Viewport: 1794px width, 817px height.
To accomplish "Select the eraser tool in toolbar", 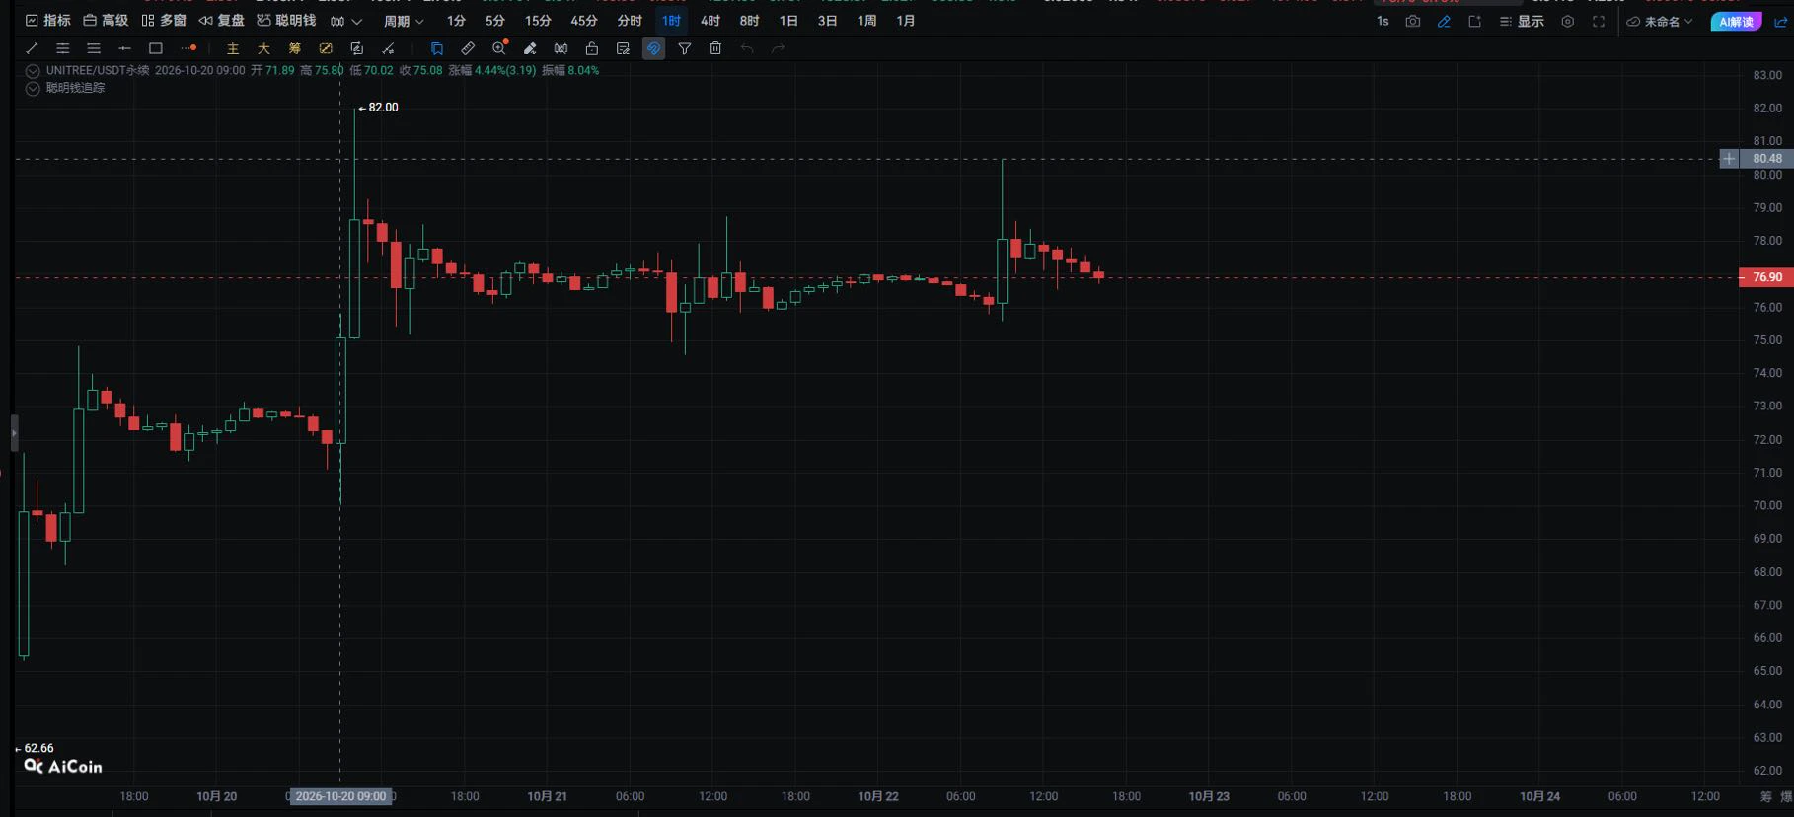I will (x=530, y=48).
